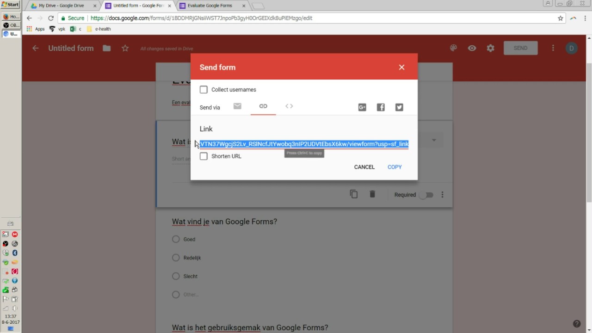Open a new browser tab

point(258,6)
